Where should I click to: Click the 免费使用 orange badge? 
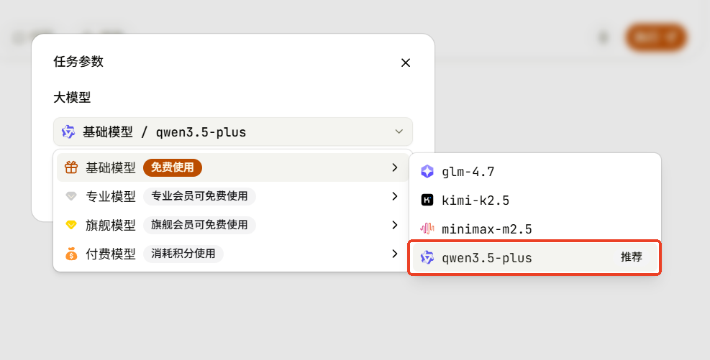(x=173, y=167)
